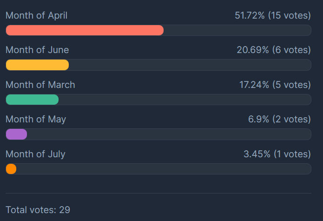Click the 51.72% (15 votes) result text
This screenshot has height=221, width=323.
[272, 16]
